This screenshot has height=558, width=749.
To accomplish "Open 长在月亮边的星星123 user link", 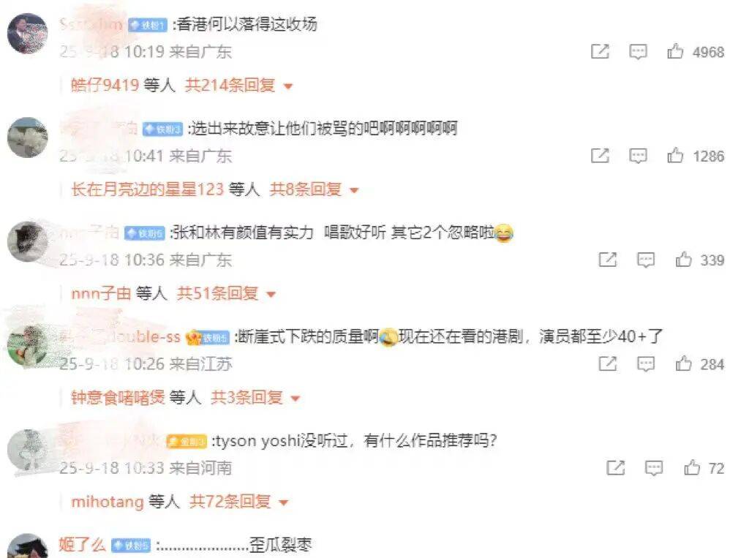I will pos(147,189).
